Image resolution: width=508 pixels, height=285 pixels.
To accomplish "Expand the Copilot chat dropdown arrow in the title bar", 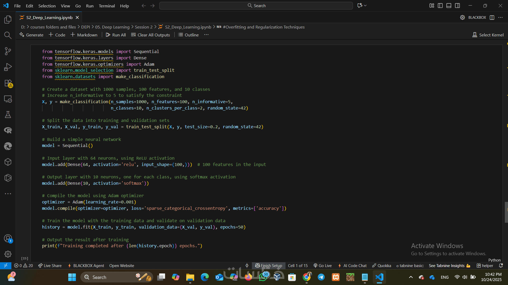I will click(365, 6).
